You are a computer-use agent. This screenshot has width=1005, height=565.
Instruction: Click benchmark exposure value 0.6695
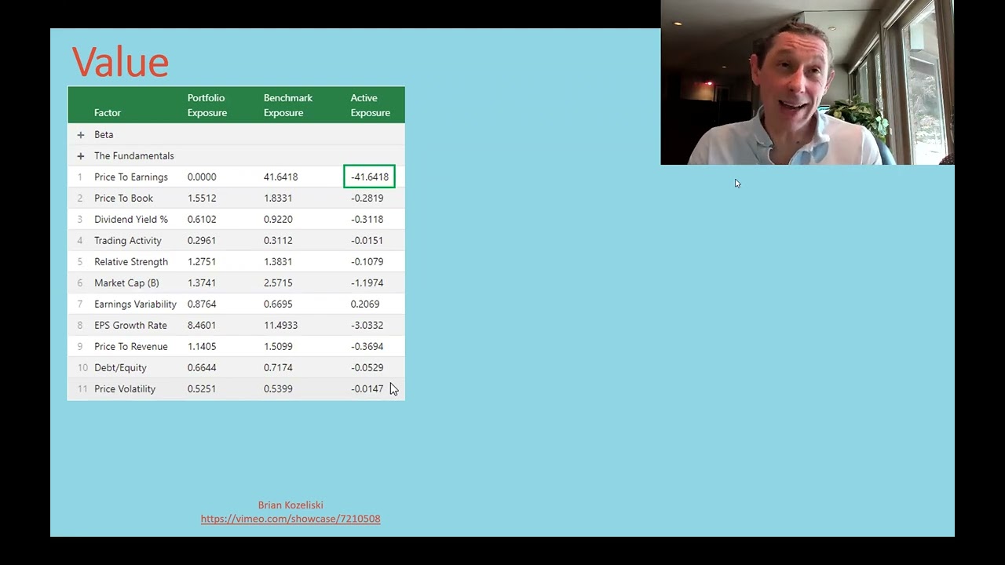point(278,304)
